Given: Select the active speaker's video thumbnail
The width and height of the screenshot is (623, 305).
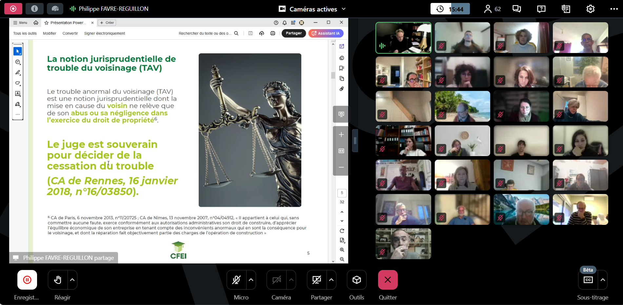Looking at the screenshot, I should [403, 38].
